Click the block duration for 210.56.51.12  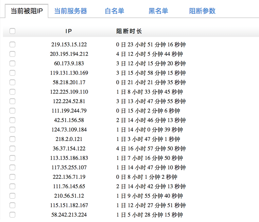149,196
